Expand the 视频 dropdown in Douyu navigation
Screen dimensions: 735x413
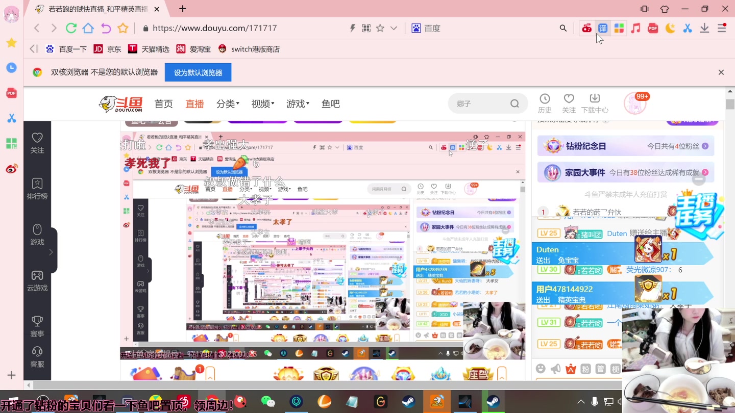tap(261, 104)
